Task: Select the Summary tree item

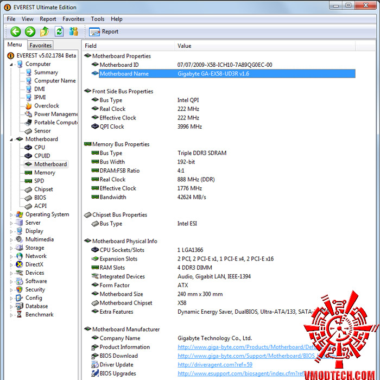Action: 46,72
